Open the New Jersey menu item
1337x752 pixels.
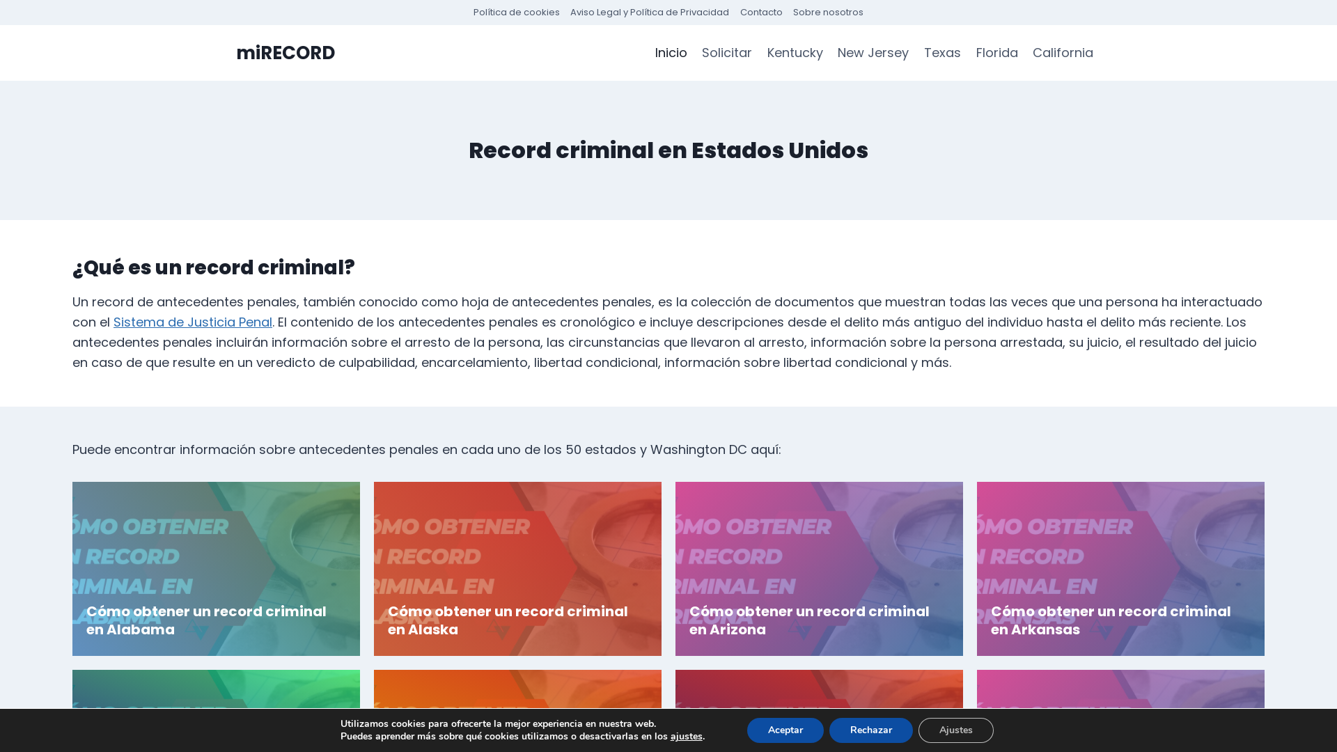pos(873,53)
